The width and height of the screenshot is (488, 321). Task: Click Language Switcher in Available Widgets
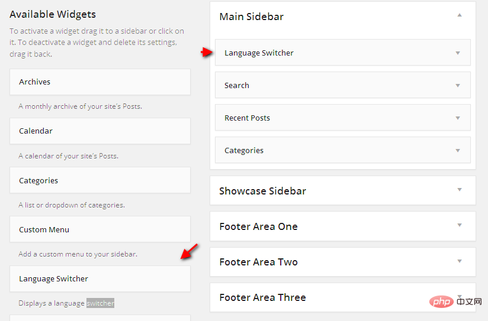tap(99, 278)
